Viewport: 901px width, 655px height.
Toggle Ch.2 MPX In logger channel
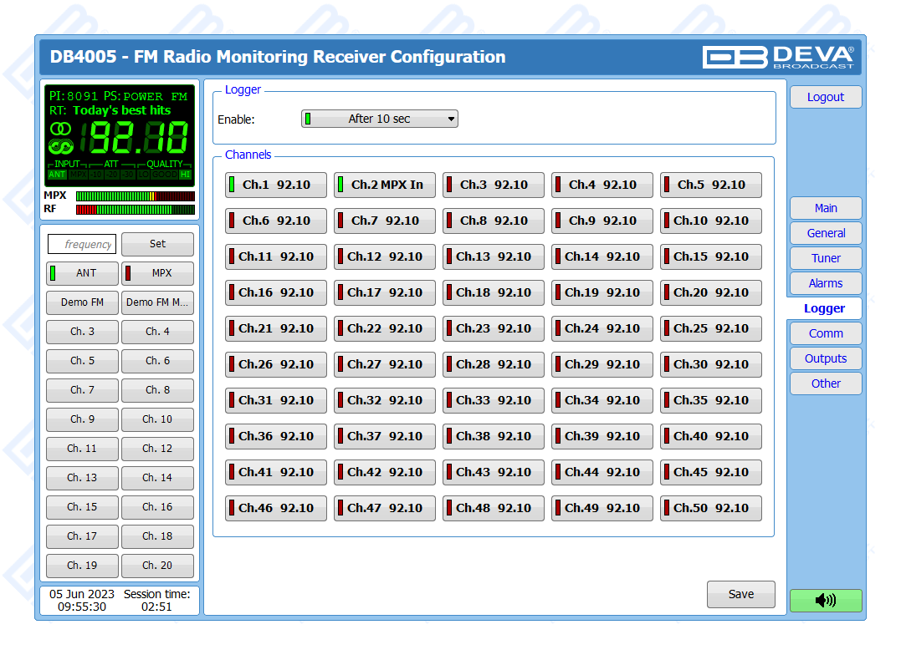click(x=384, y=185)
